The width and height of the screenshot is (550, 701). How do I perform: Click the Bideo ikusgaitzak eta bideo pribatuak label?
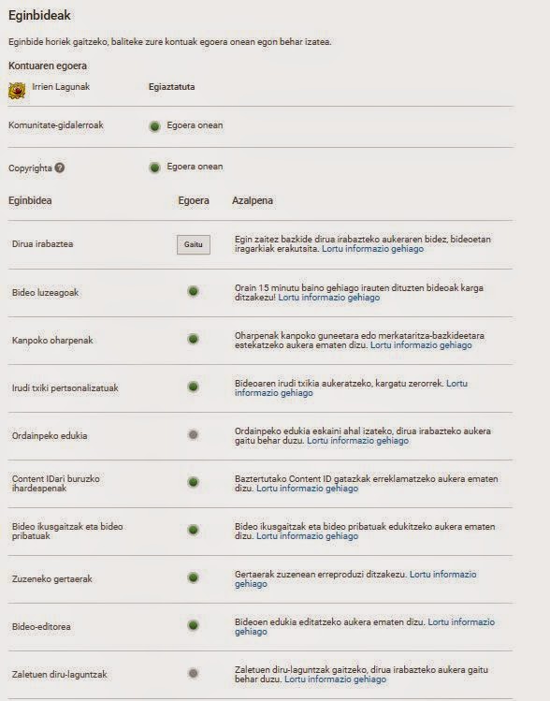point(67,531)
